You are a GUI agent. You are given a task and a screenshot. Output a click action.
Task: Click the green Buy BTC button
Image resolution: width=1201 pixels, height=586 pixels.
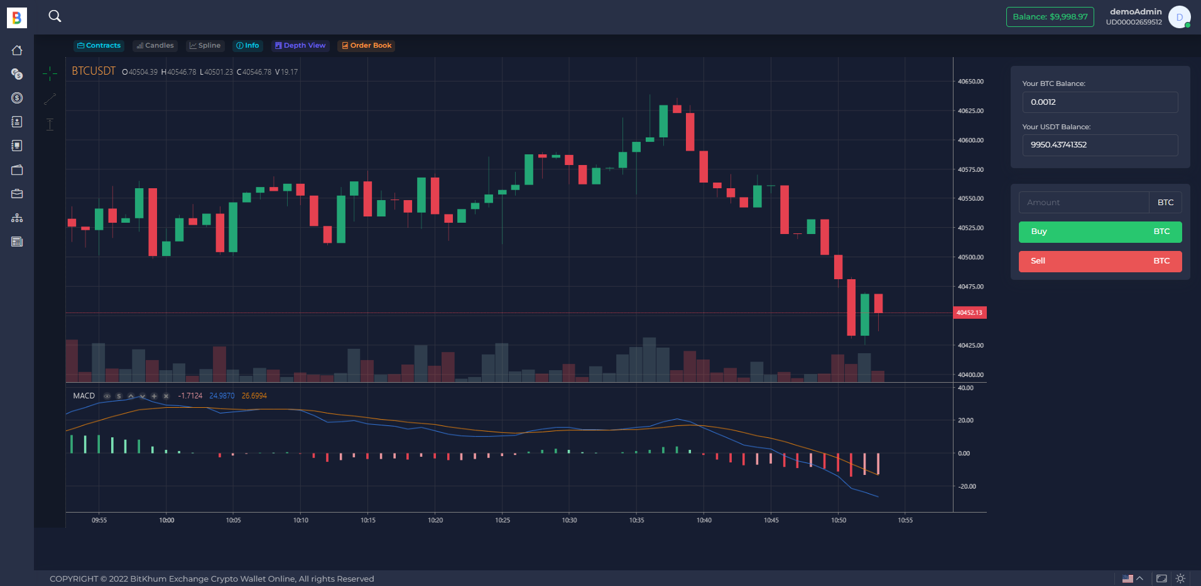pyautogui.click(x=1100, y=232)
